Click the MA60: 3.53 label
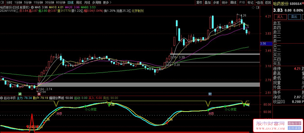 [88, 7]
